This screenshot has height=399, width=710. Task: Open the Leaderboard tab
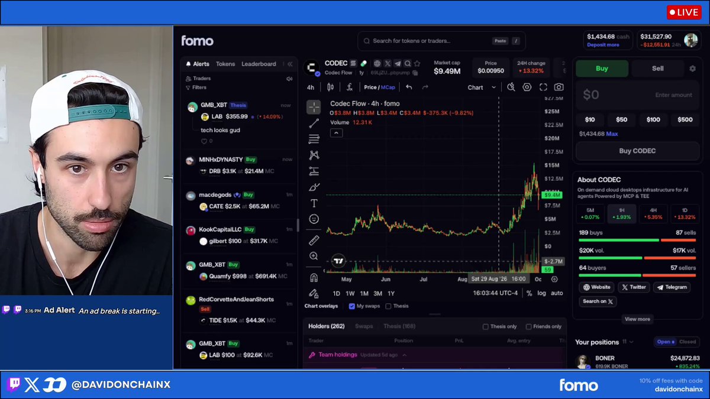pyautogui.click(x=259, y=64)
